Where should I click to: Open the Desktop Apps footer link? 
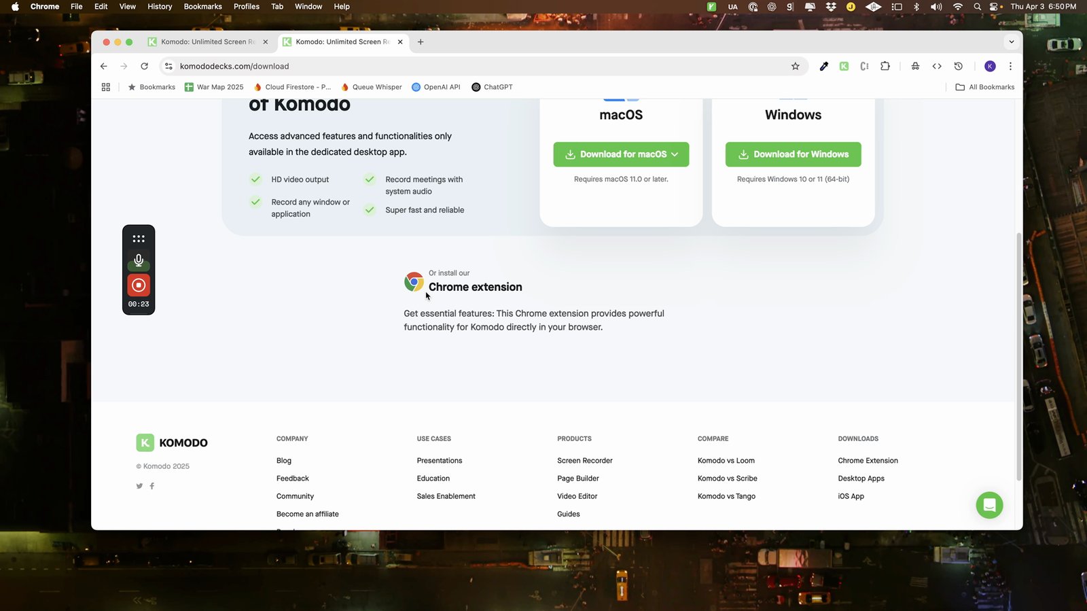point(861,478)
